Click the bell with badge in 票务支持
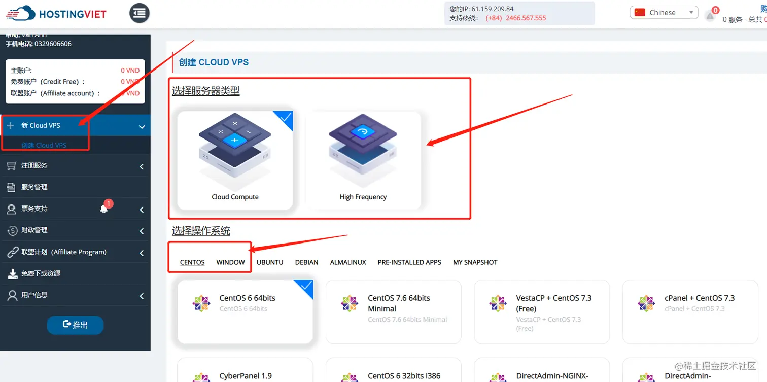 tap(104, 207)
